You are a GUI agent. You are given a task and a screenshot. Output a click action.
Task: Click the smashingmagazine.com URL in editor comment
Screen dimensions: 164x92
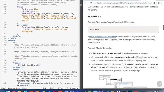coord(46,46)
